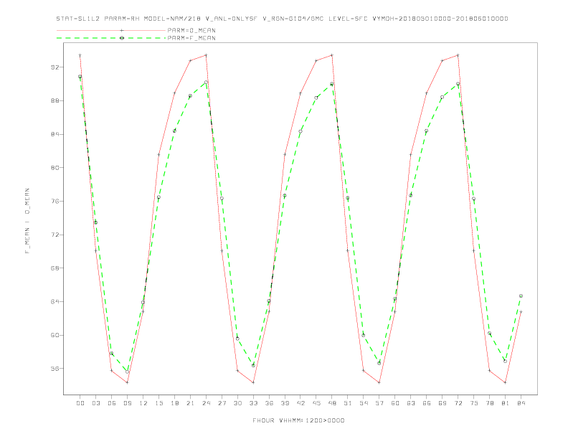Viewport: 568px width, 439px height.
Task: Click the x-axis tick label 84
Action: (x=521, y=403)
